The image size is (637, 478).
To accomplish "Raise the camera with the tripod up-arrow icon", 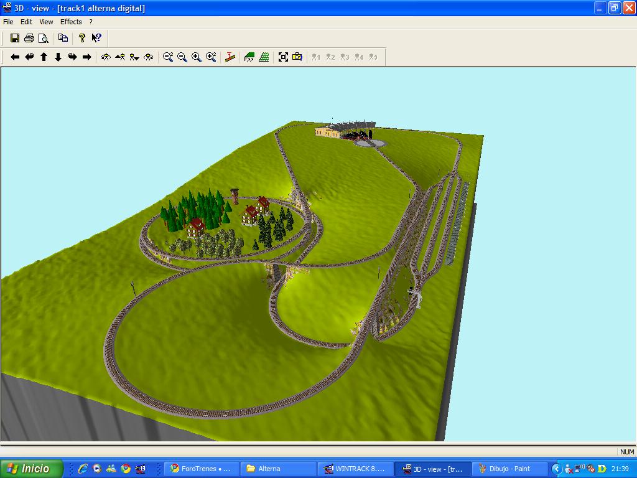I will (x=120, y=57).
